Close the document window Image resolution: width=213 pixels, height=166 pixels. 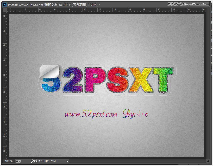coord(203,4)
